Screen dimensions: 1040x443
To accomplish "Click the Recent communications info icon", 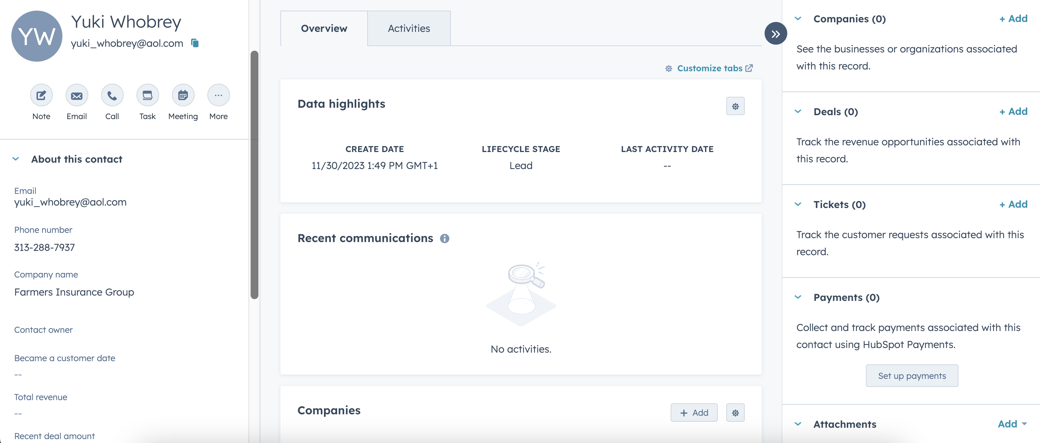I will [445, 238].
